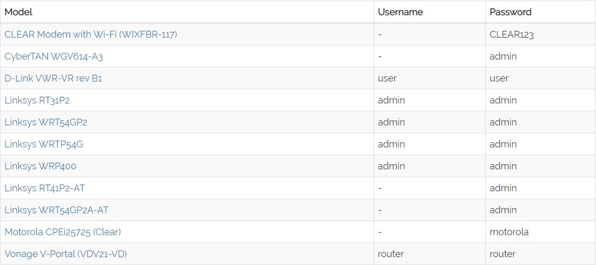Click the Username column header
Screen dimensions: 596x265
tap(400, 12)
